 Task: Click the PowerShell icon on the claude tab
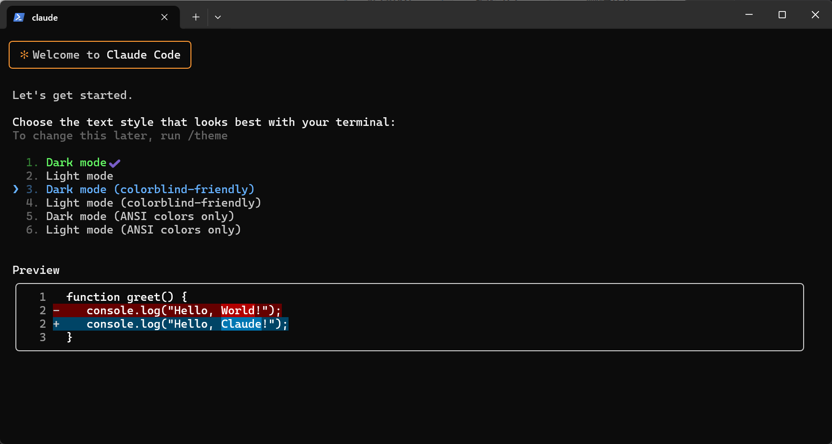point(19,17)
